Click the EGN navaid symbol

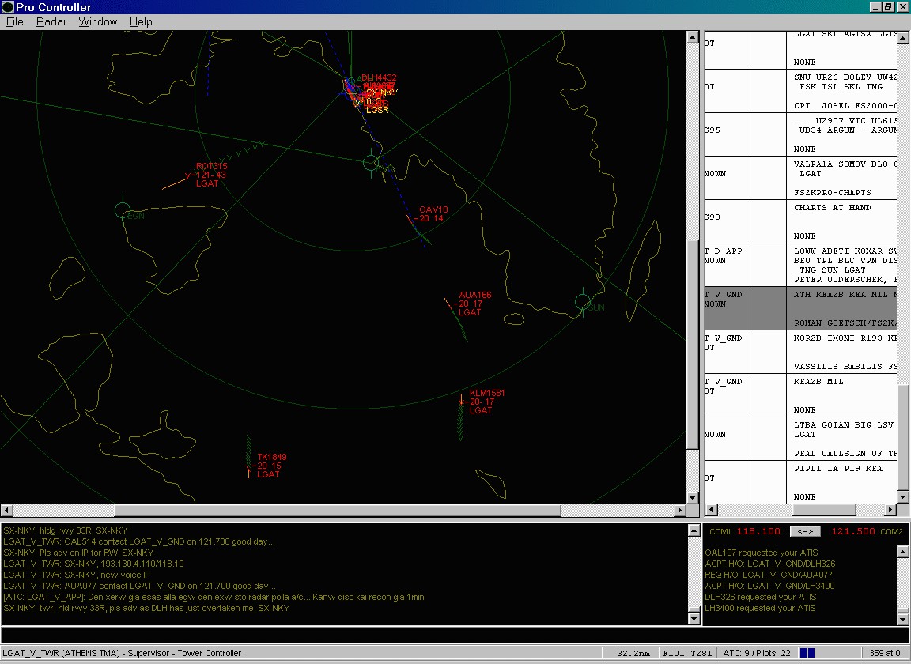[123, 209]
